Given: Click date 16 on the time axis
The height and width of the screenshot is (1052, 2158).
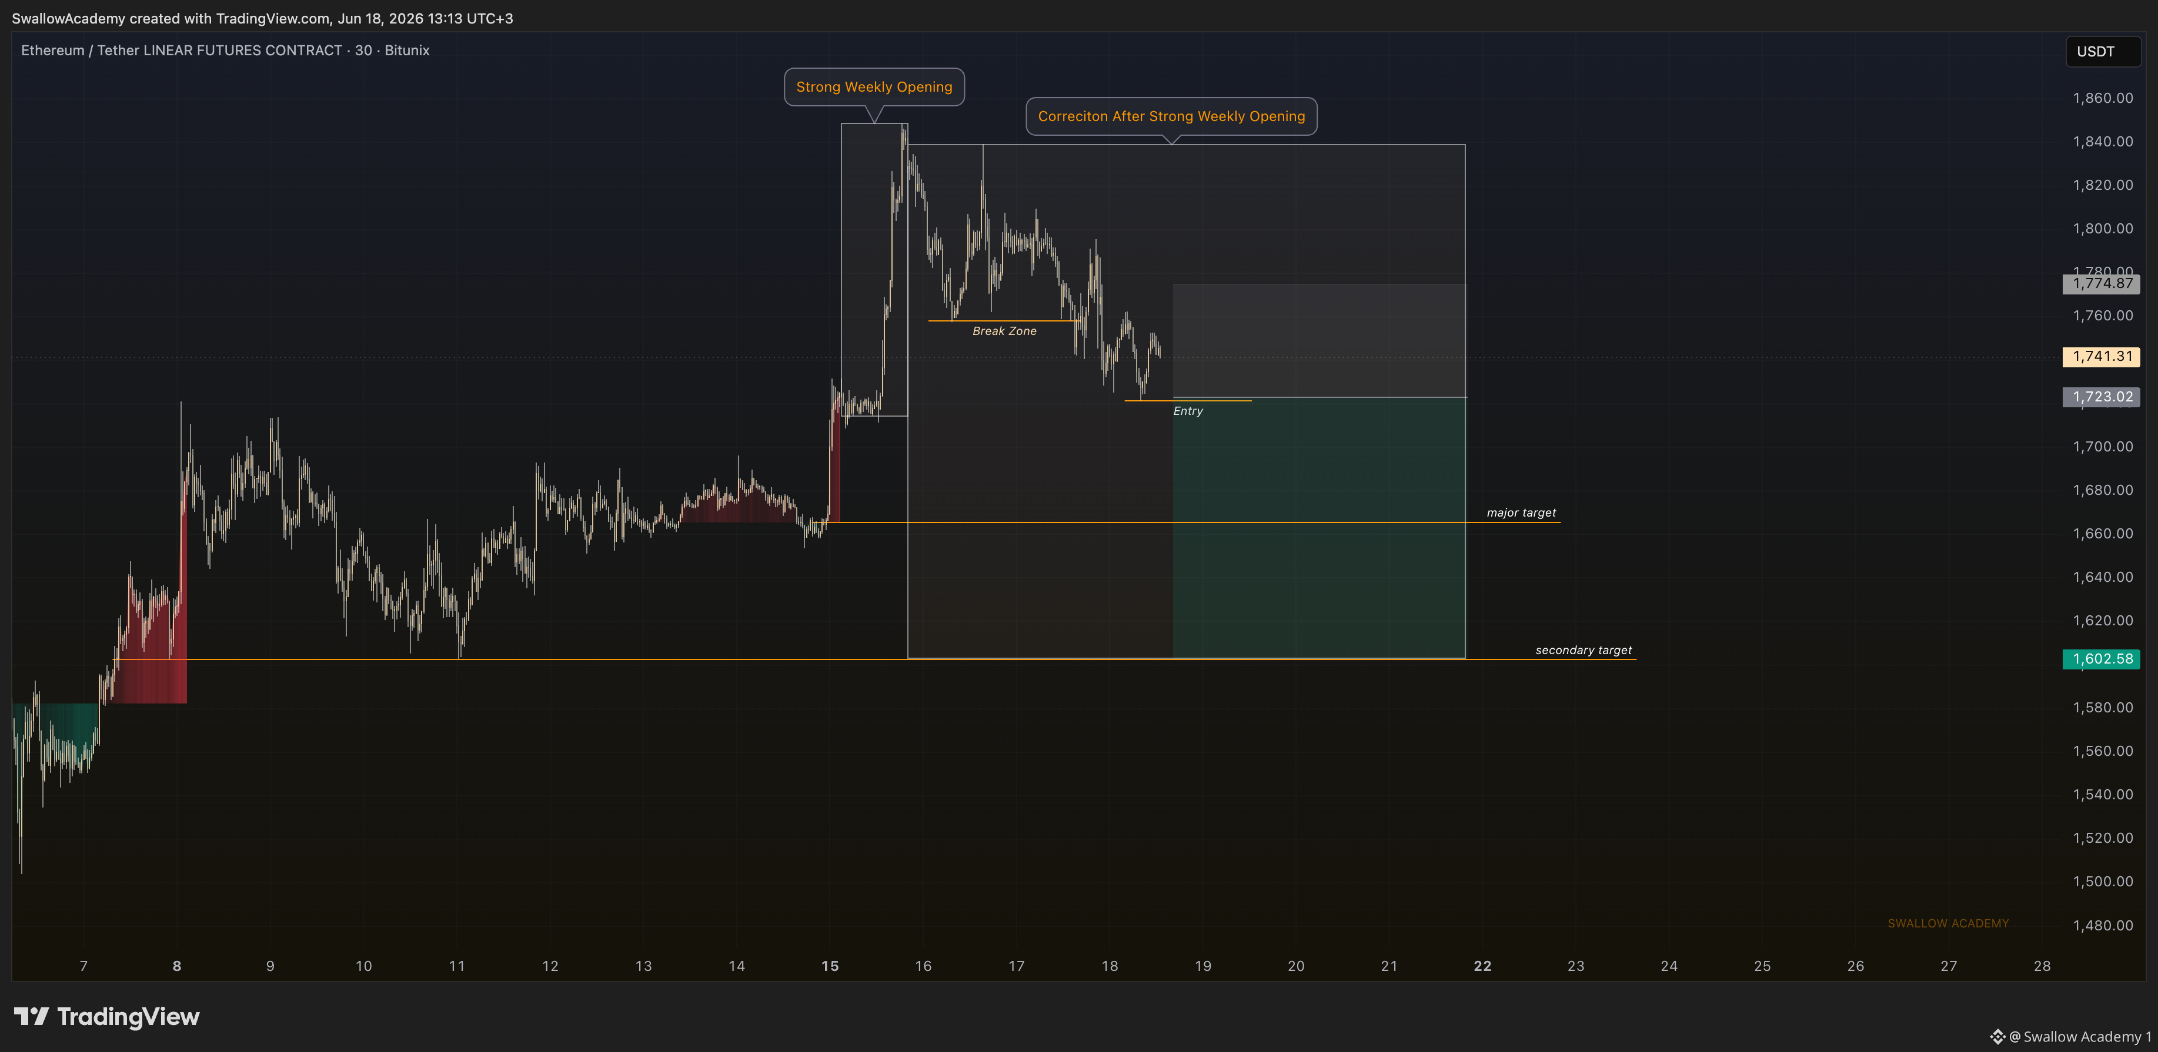Looking at the screenshot, I should tap(923, 967).
